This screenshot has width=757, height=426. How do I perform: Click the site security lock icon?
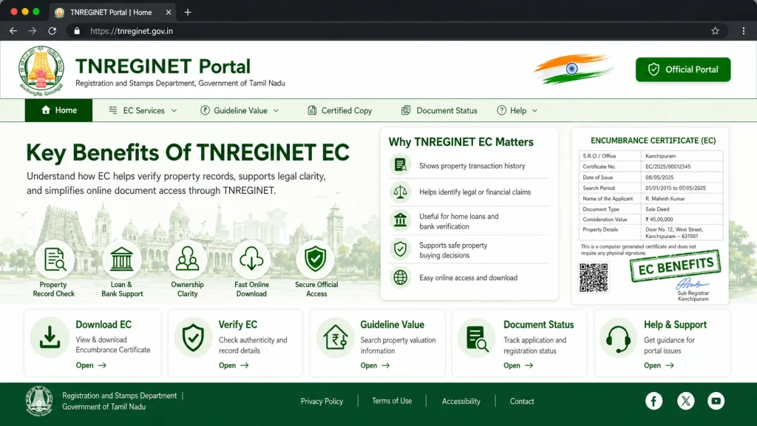click(x=77, y=31)
